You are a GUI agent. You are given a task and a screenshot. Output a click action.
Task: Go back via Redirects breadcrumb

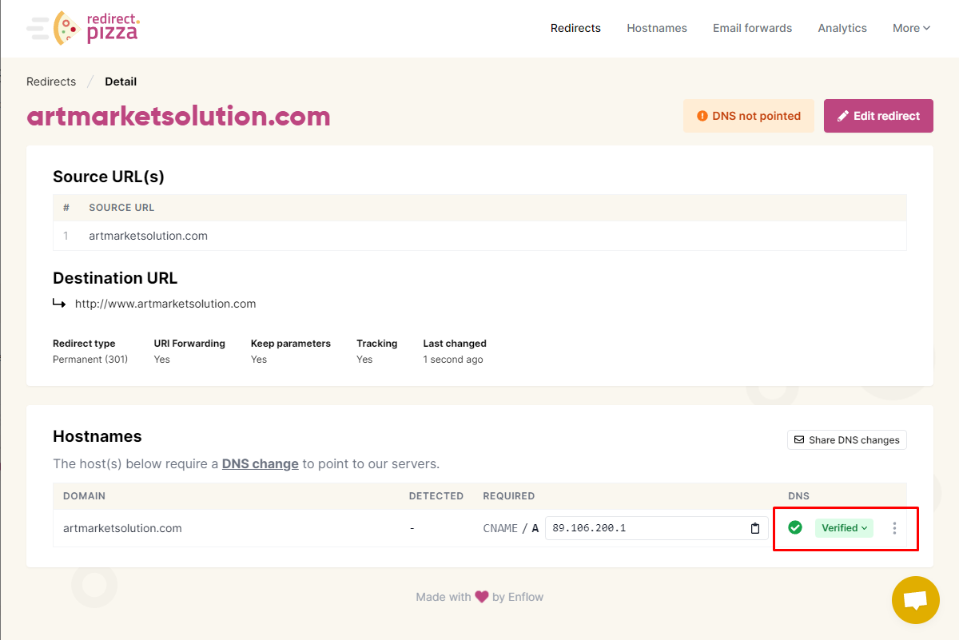51,81
